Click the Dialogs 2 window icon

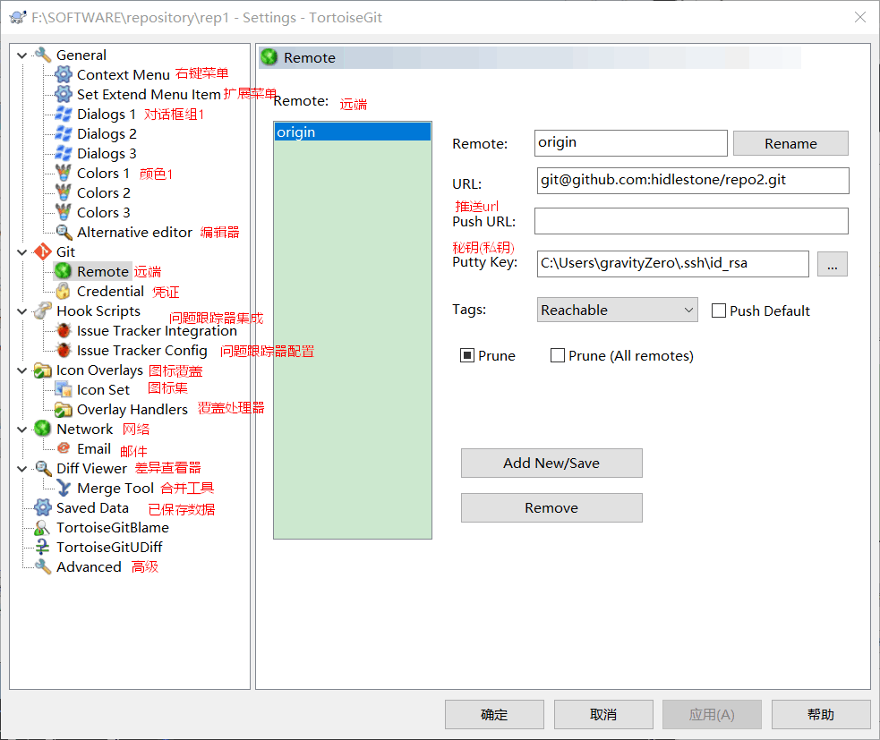pyautogui.click(x=64, y=133)
